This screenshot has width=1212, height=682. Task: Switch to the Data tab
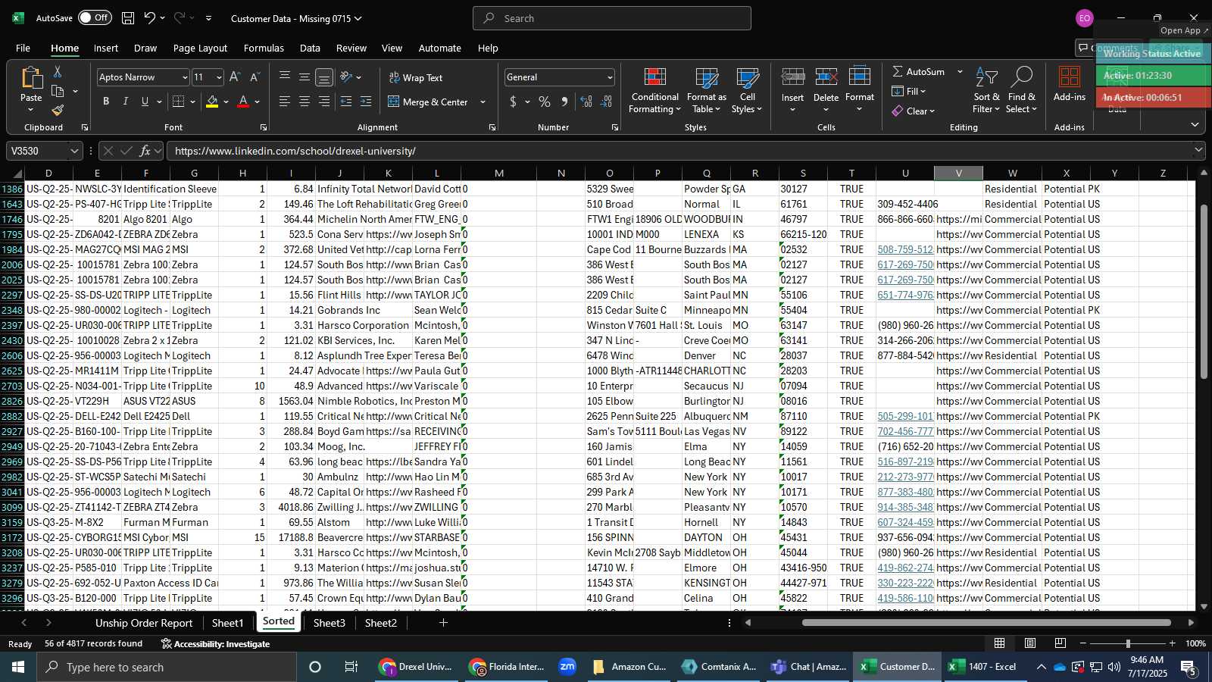(310, 48)
